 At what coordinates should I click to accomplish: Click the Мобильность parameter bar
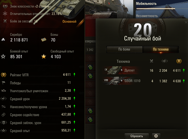(156, 8)
